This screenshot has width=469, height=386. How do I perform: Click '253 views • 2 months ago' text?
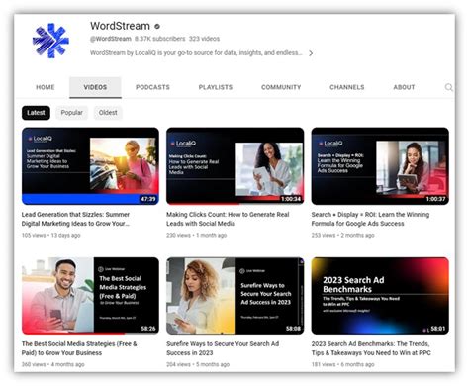[x=342, y=236]
